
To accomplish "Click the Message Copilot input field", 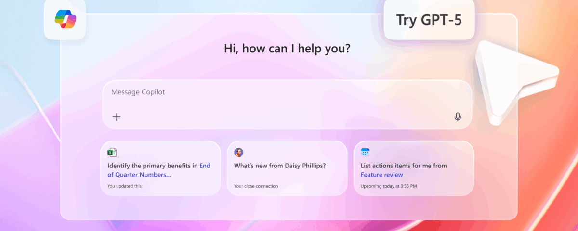I will click(287, 104).
